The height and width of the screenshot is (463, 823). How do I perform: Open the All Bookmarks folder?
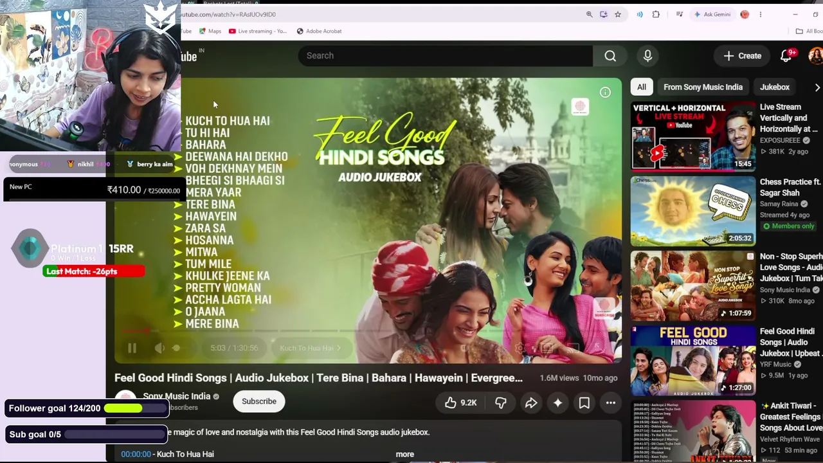809,31
